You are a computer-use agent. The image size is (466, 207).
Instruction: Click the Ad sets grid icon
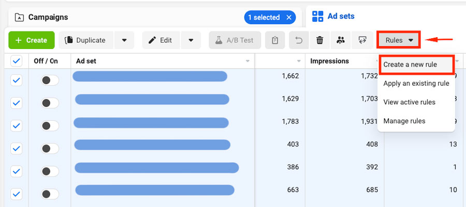[x=317, y=17]
